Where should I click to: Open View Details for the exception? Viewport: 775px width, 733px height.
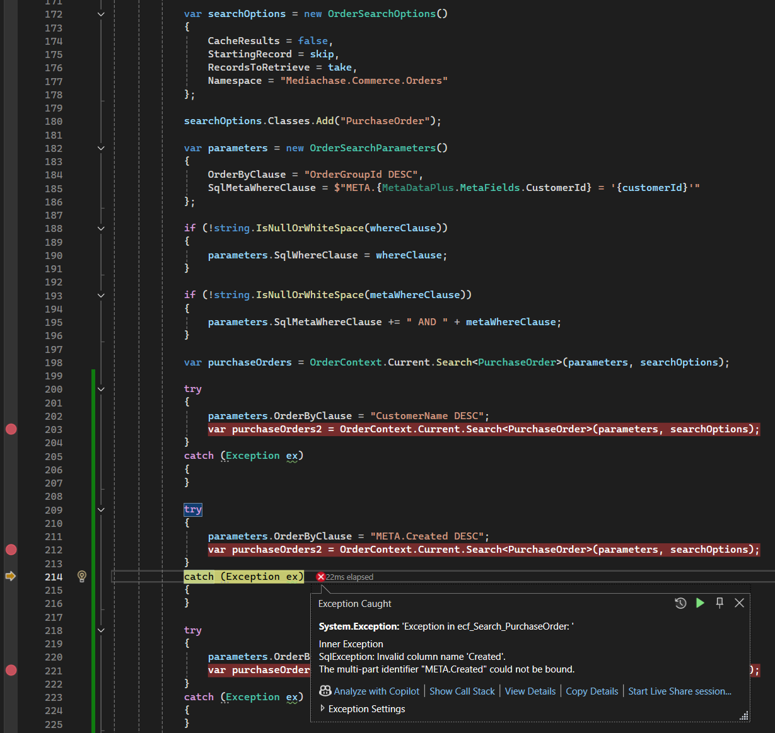(530, 691)
